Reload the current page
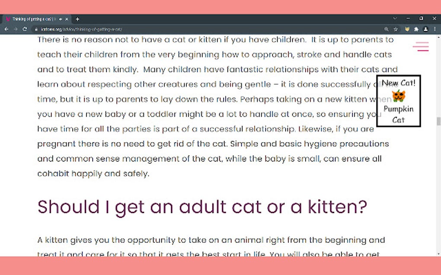 [25, 29]
